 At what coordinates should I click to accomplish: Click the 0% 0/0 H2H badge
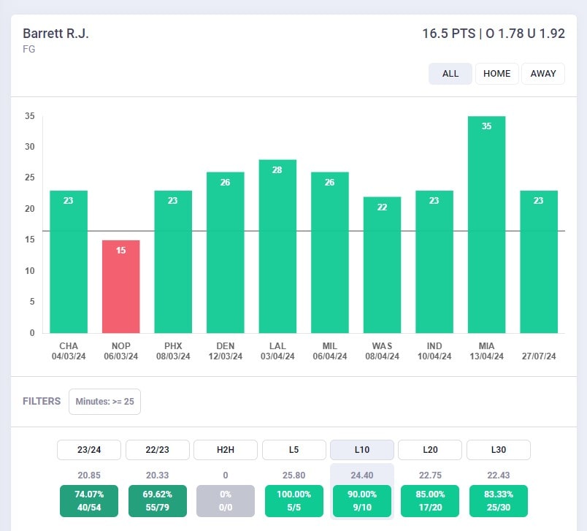pos(226,501)
